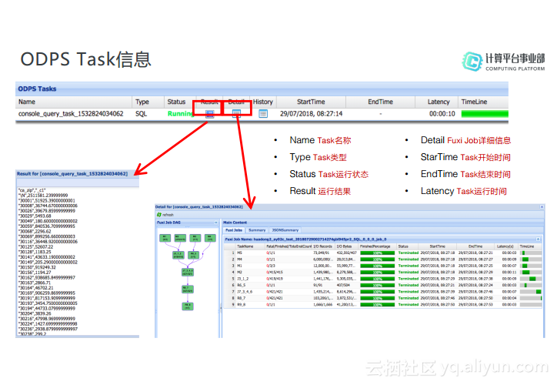This screenshot has width=557, height=385.
Task: Click the 0/415/415 count cell of M2
Action: (275, 273)
